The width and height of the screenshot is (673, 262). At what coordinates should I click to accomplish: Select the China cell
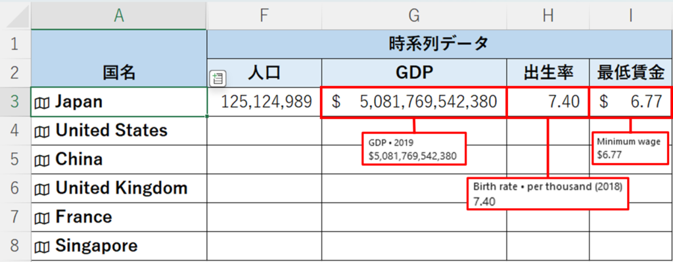[x=119, y=160]
